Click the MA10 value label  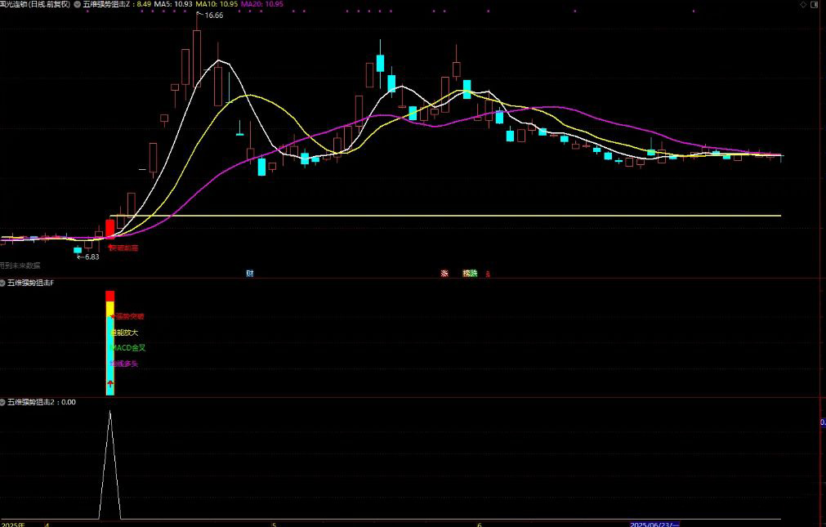[217, 4]
